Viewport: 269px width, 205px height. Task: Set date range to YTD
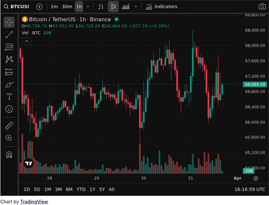tap(81, 189)
